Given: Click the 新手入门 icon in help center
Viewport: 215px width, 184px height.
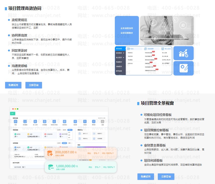Looking at the screenshot, I should [80, 134].
